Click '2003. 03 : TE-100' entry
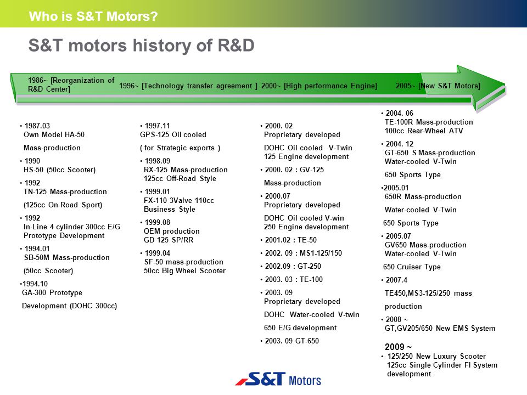Image resolution: width=527 pixels, height=395 pixels. 294,279
